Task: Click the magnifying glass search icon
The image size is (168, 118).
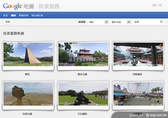Action: pyautogui.click(x=161, y=22)
